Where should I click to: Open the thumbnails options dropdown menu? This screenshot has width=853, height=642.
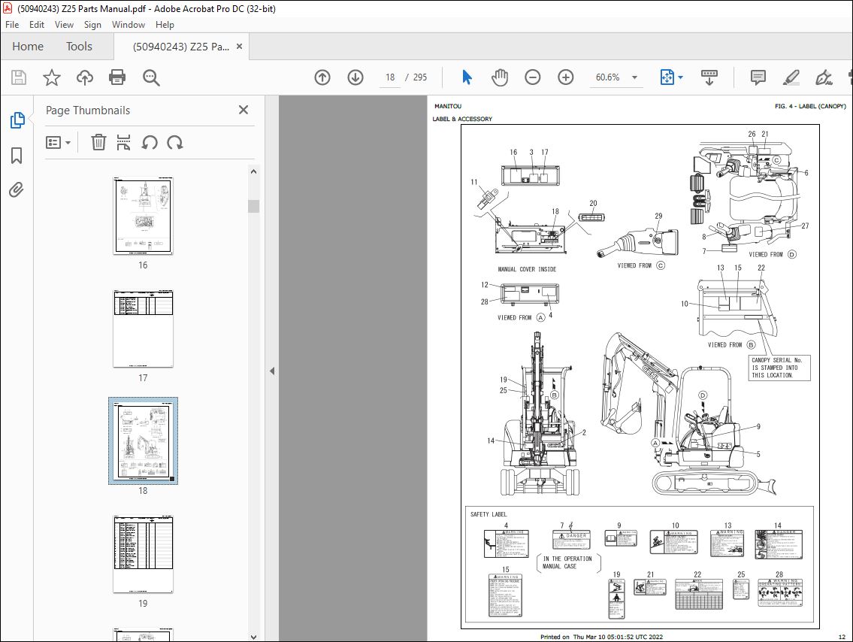pyautogui.click(x=58, y=143)
